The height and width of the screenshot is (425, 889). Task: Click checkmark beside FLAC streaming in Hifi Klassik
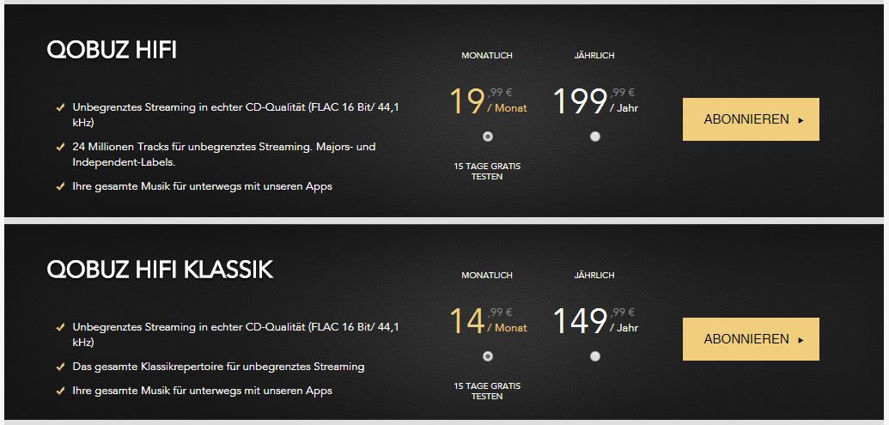pos(59,328)
